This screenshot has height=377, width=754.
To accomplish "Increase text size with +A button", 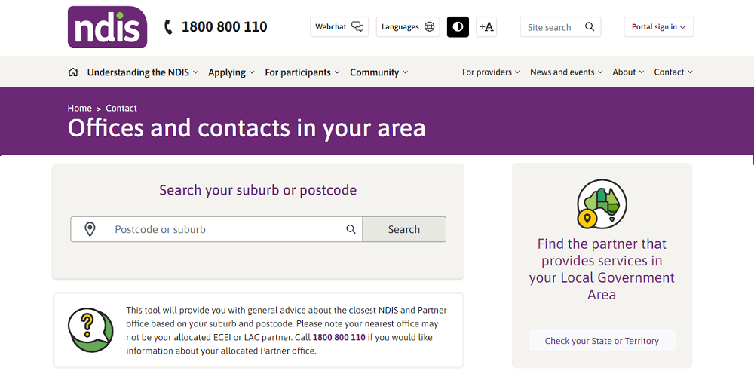I will (486, 27).
